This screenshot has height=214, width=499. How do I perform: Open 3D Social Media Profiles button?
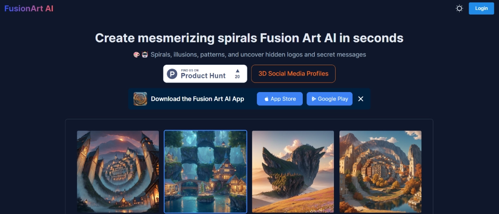293,74
